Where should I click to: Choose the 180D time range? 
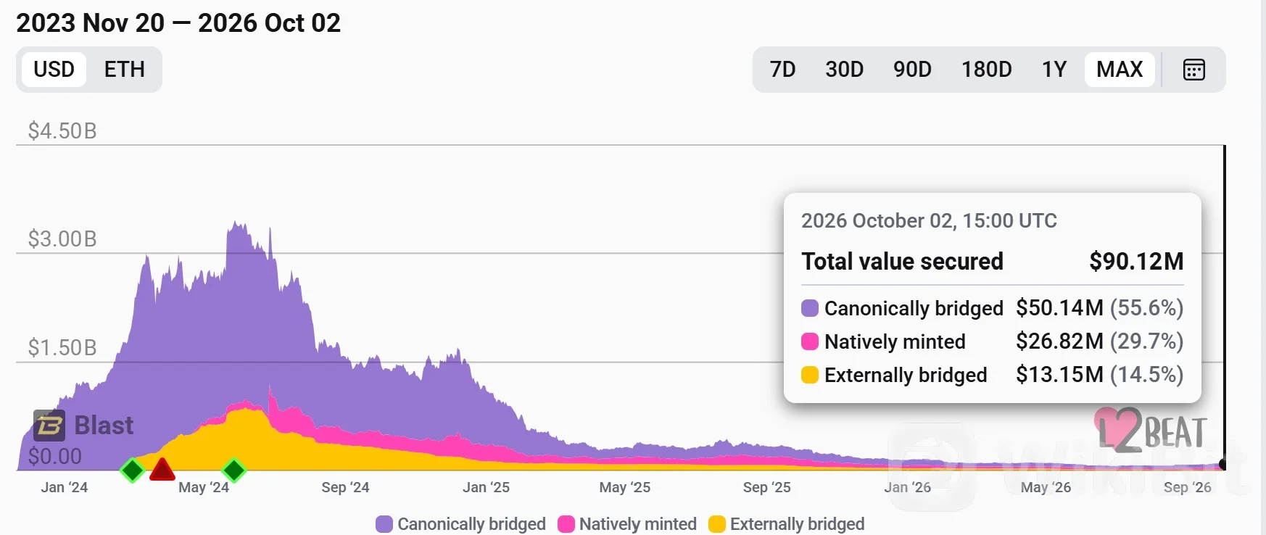click(986, 70)
